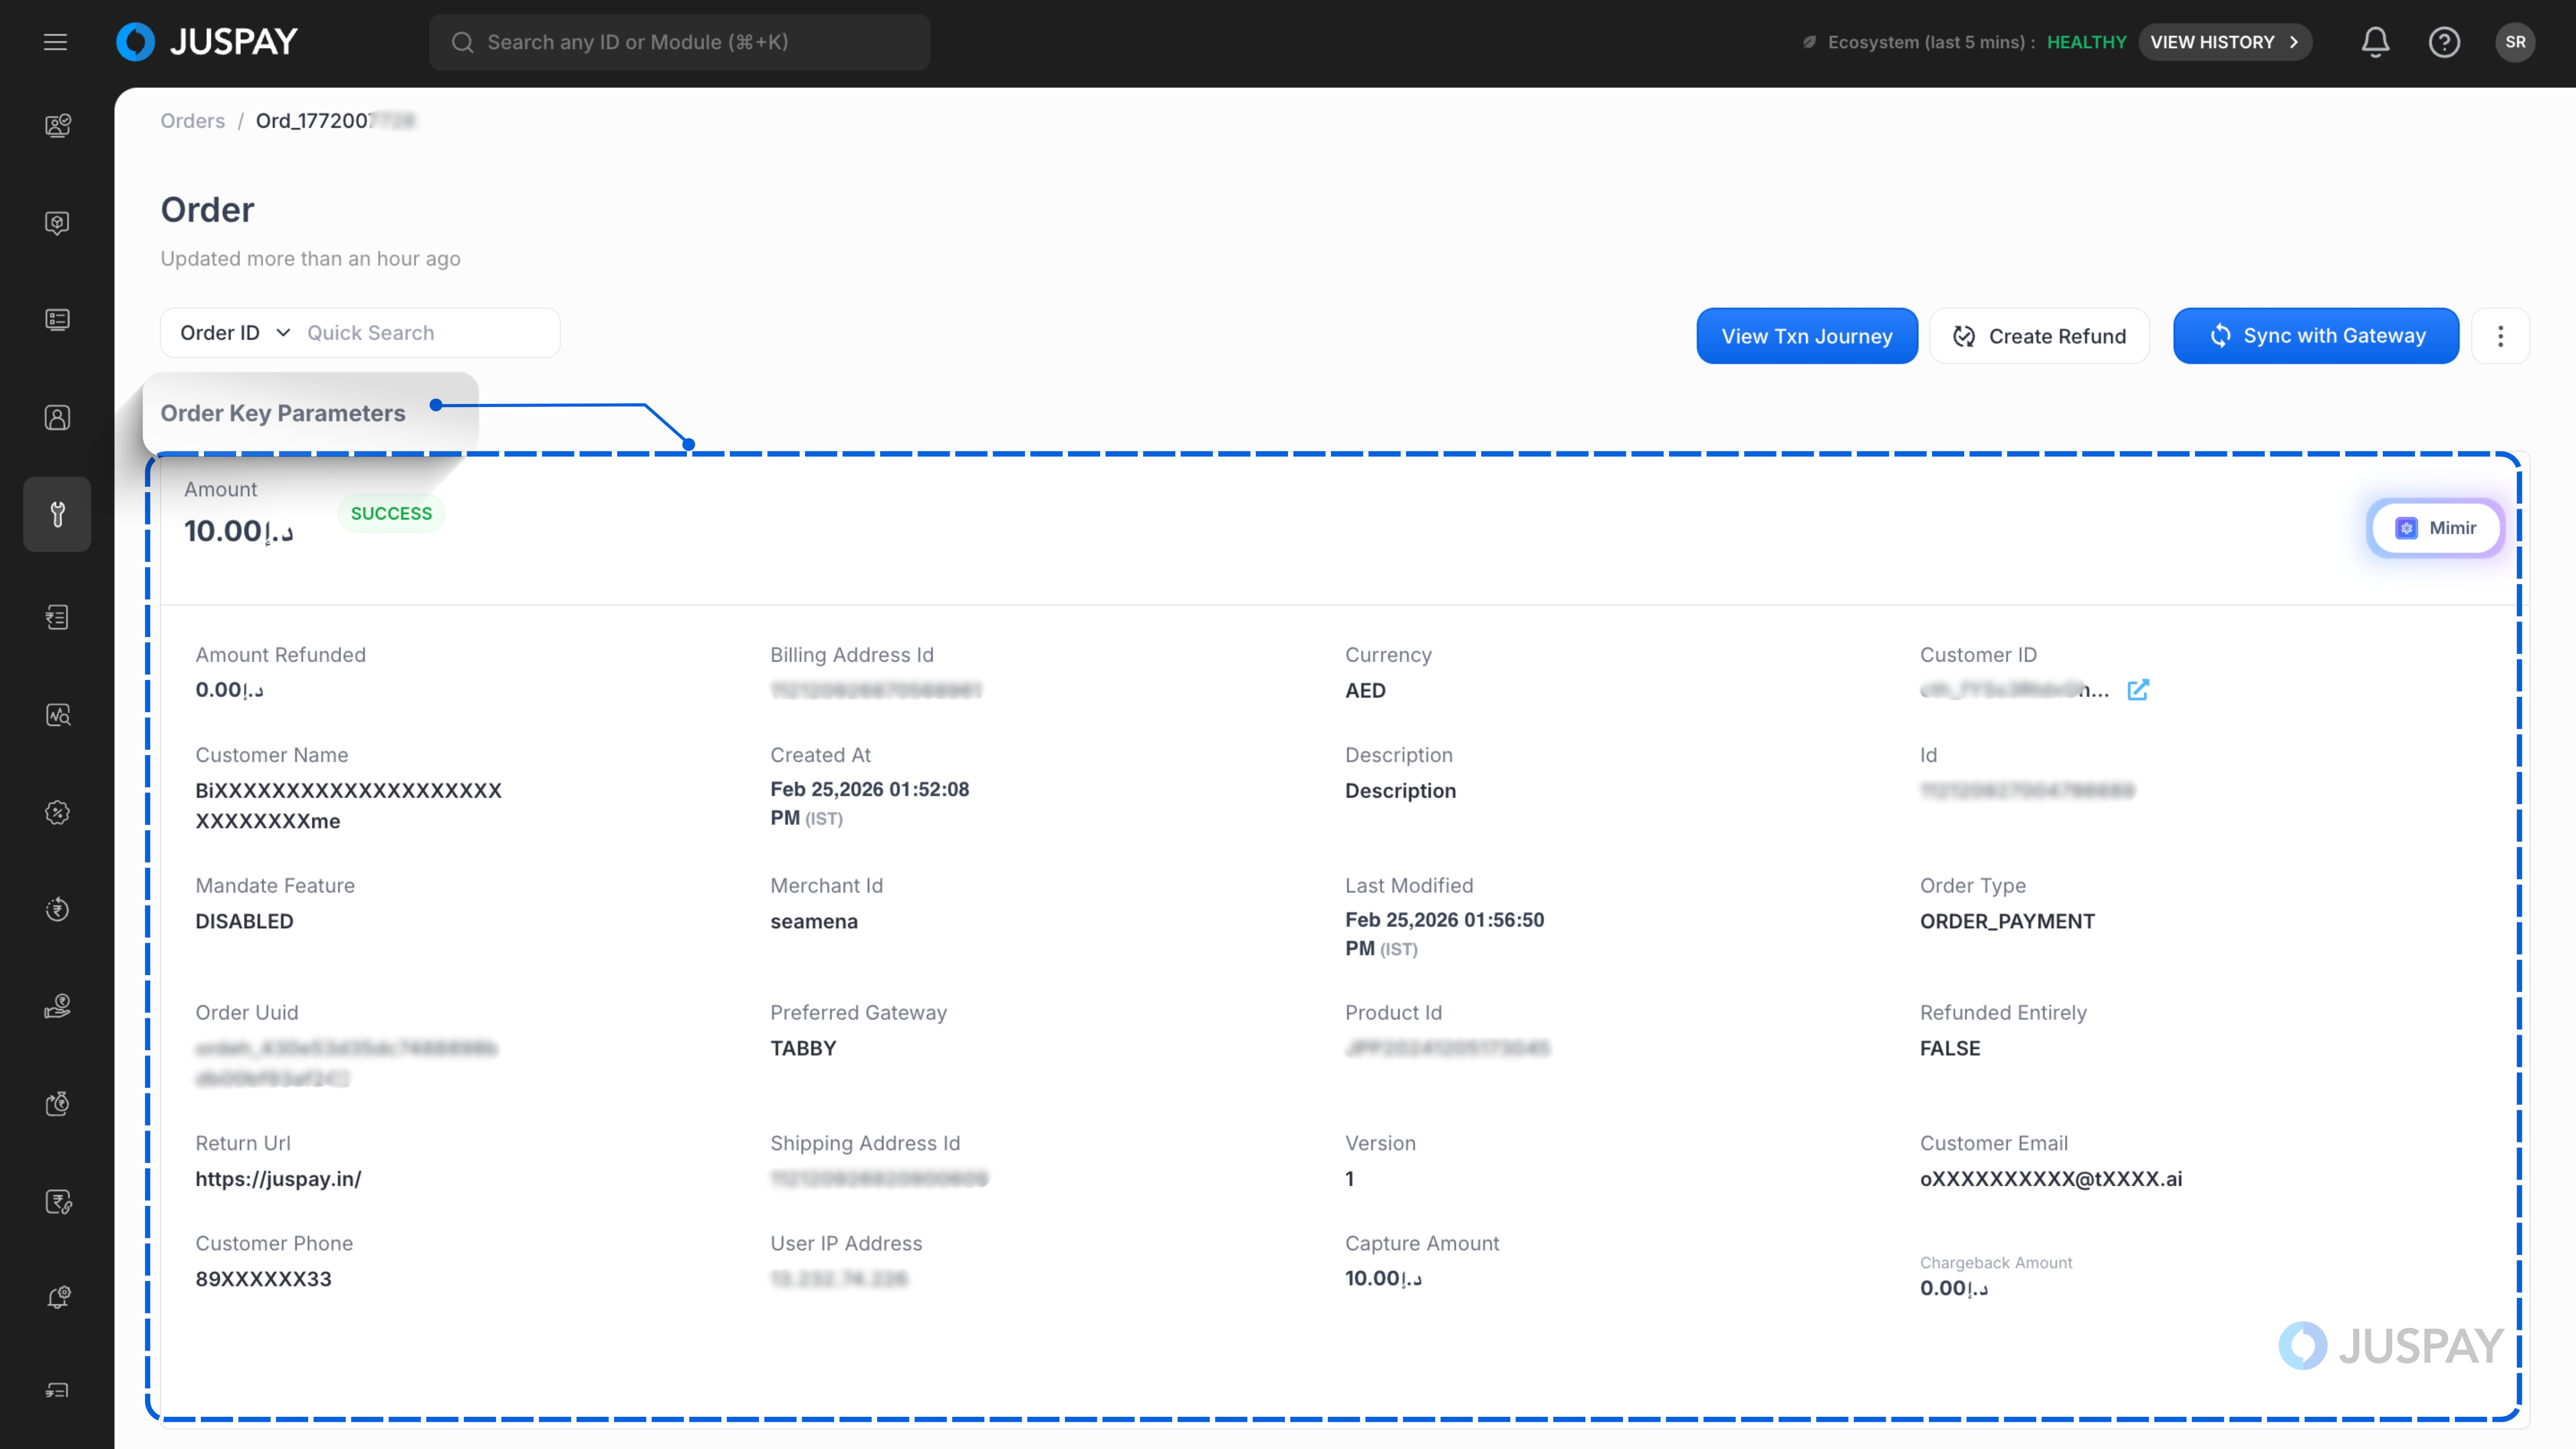This screenshot has height=1449, width=2576.
Task: Click the Create Refund button
Action: [2039, 336]
